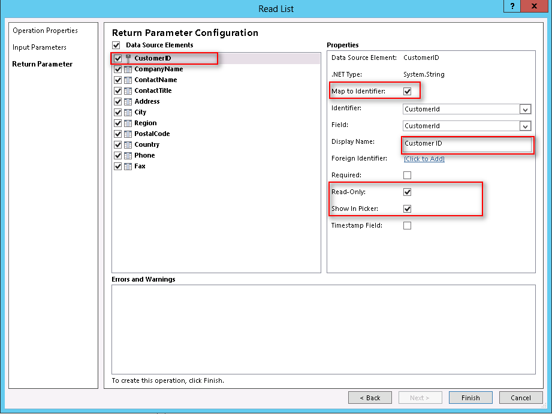Click the column icon beside Address
This screenshot has width=552, height=414.
[128, 102]
